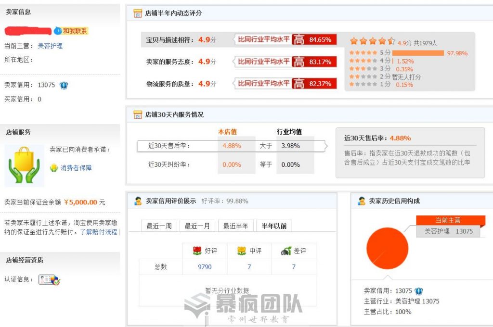Click the 主营占比：100% text
The width and height of the screenshot is (493, 327).
pos(388,312)
